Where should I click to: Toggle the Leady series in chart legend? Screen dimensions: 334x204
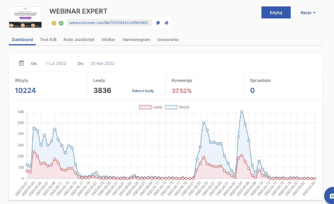tap(151, 107)
